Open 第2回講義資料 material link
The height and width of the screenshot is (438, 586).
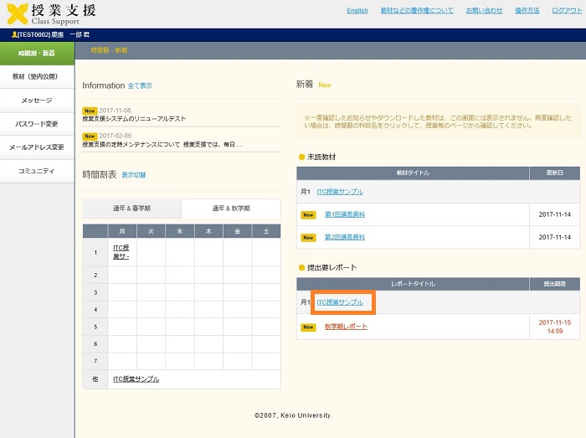click(344, 237)
